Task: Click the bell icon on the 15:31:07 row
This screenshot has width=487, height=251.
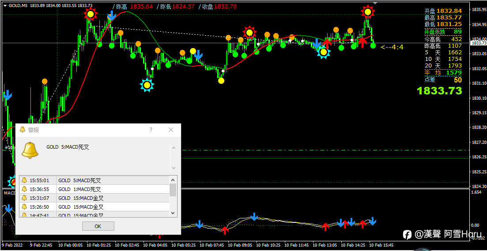Action: (25, 198)
